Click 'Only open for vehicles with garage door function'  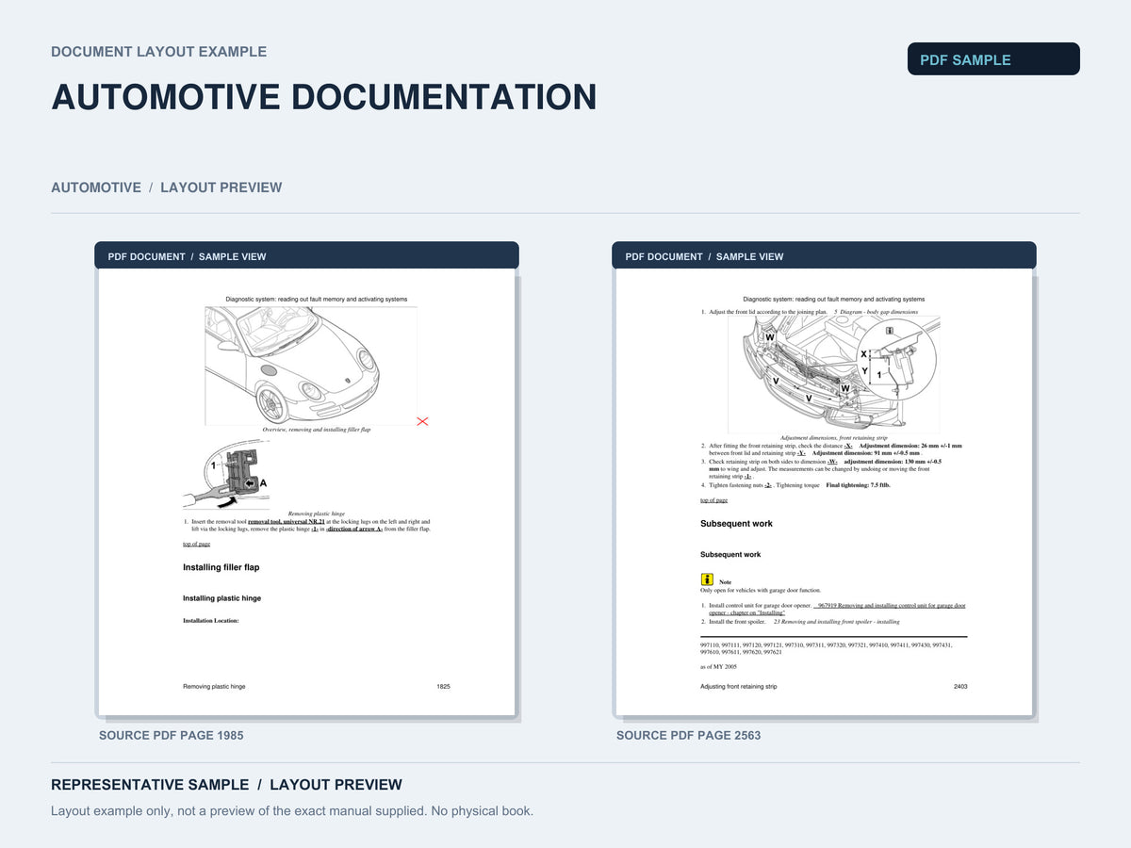pyautogui.click(x=761, y=591)
